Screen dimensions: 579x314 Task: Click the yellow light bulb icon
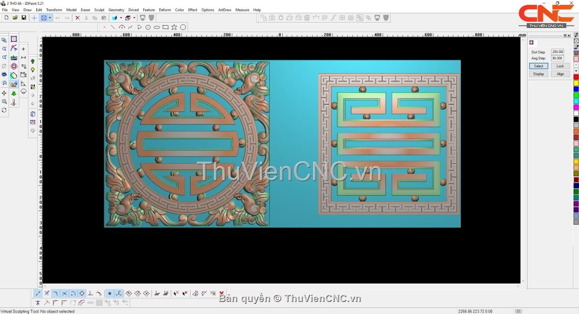[33, 70]
